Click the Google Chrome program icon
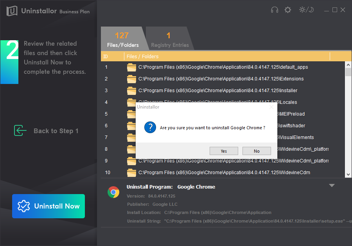The image size is (352, 246). pyautogui.click(x=113, y=192)
